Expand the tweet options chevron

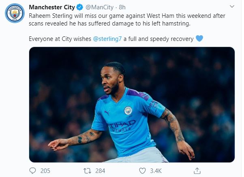tap(232, 7)
